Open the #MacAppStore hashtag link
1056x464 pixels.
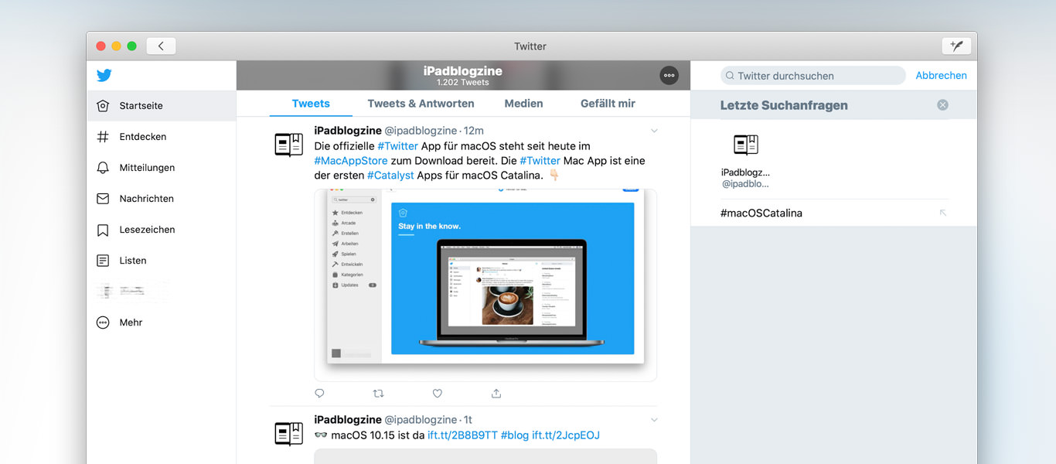(x=350, y=161)
